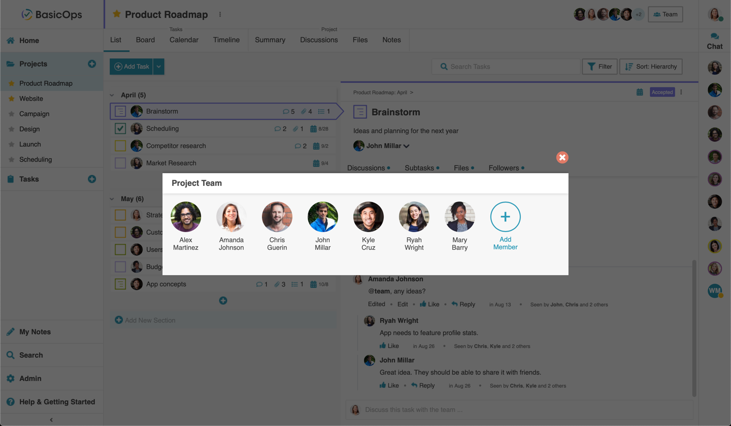Viewport: 731px width, 426px height.
Task: Click the Add Member plus icon
Action: point(505,217)
